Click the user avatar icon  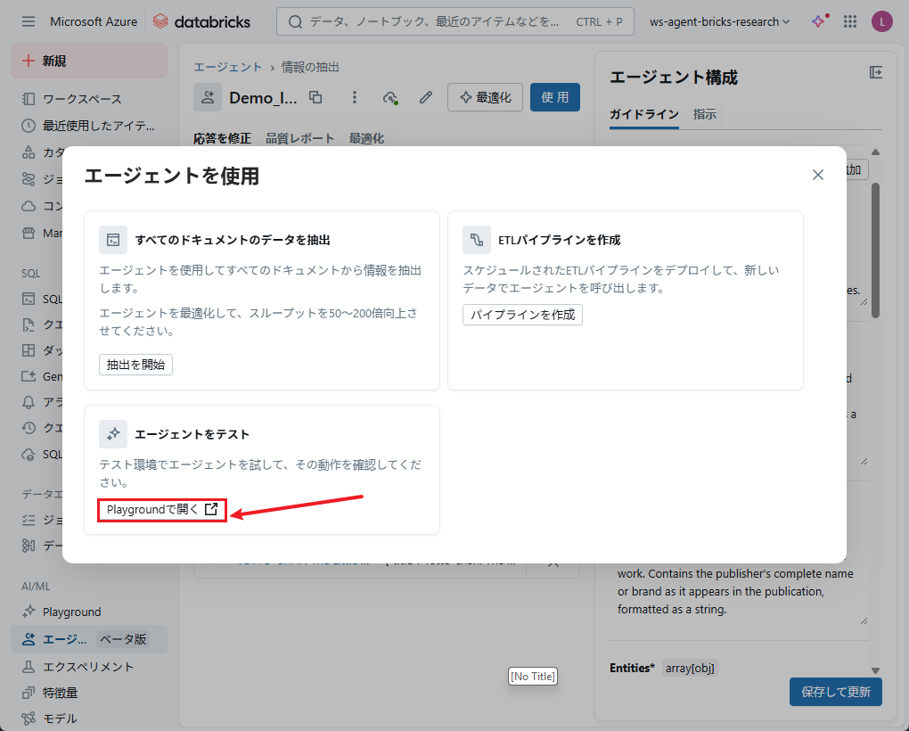881,21
